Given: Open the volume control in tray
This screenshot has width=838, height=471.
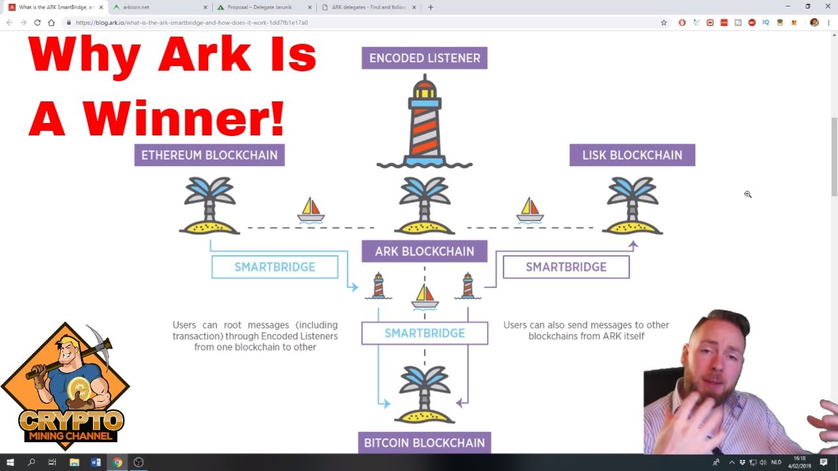Looking at the screenshot, I should point(763,462).
